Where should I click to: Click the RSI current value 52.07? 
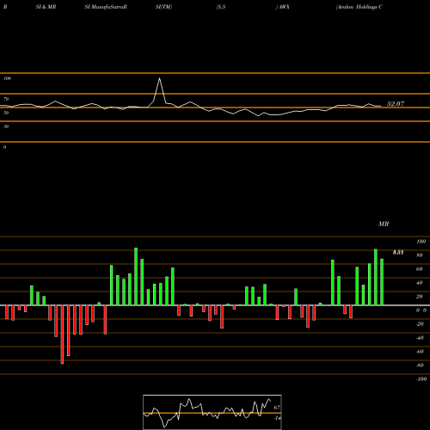coord(396,104)
